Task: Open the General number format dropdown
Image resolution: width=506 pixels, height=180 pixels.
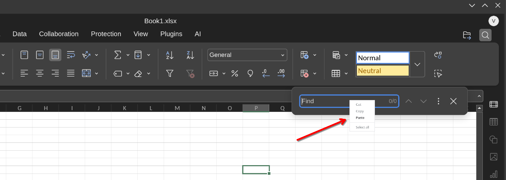Action: coord(247,55)
